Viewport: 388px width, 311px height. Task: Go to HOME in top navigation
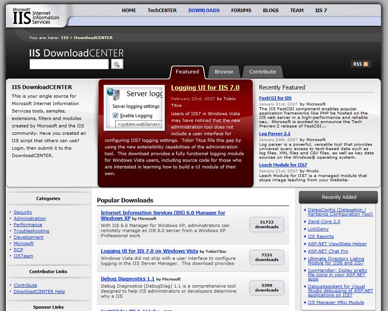coord(129,10)
